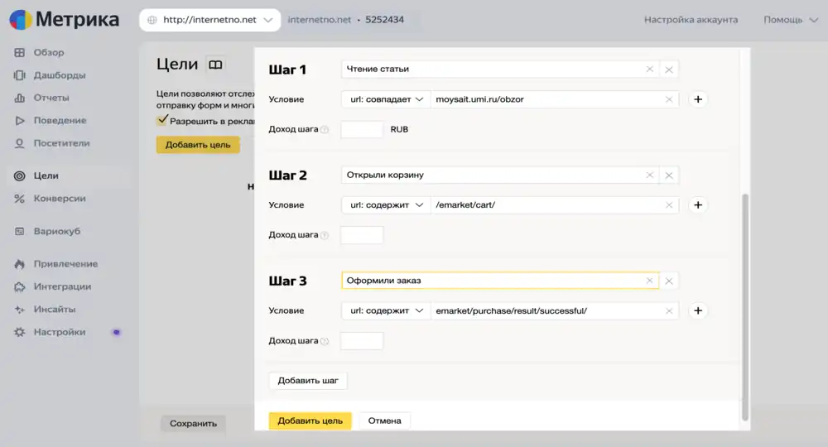Open Посетители in the sidebar

pyautogui.click(x=62, y=143)
